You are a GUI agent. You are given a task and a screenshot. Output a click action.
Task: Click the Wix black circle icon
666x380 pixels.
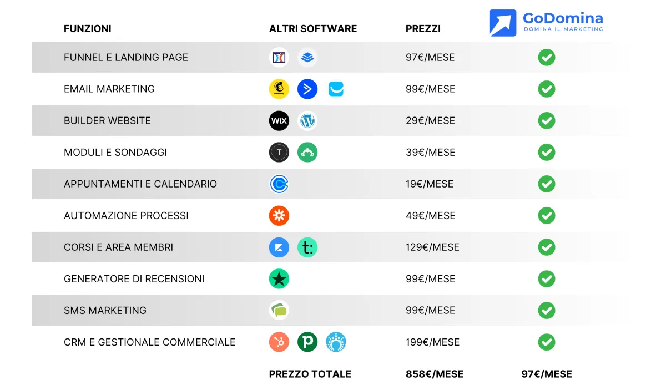coord(279,120)
